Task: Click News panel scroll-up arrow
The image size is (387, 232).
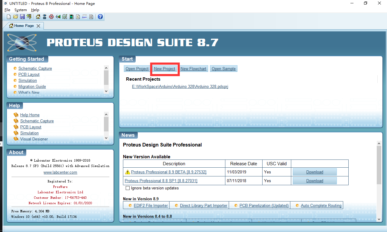Action: pyautogui.click(x=379, y=143)
